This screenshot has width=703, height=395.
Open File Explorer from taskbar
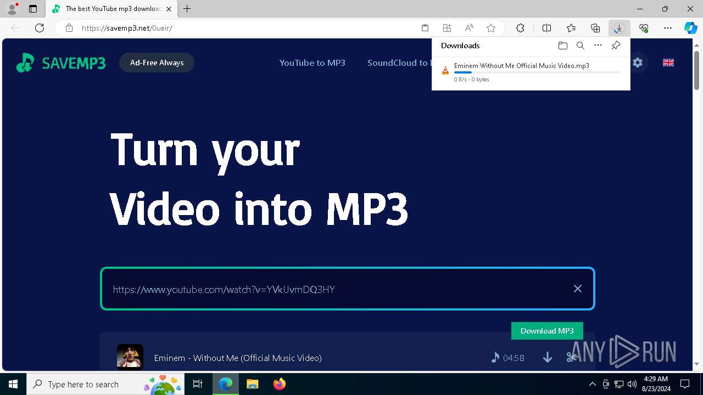click(252, 384)
